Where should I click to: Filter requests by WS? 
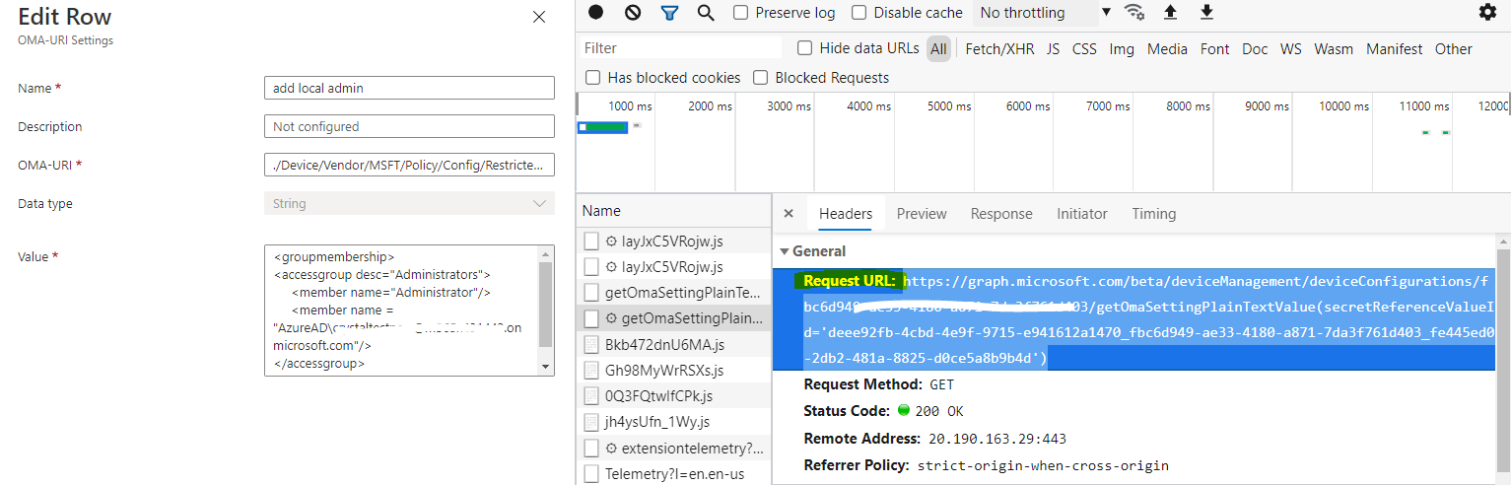(x=1291, y=48)
